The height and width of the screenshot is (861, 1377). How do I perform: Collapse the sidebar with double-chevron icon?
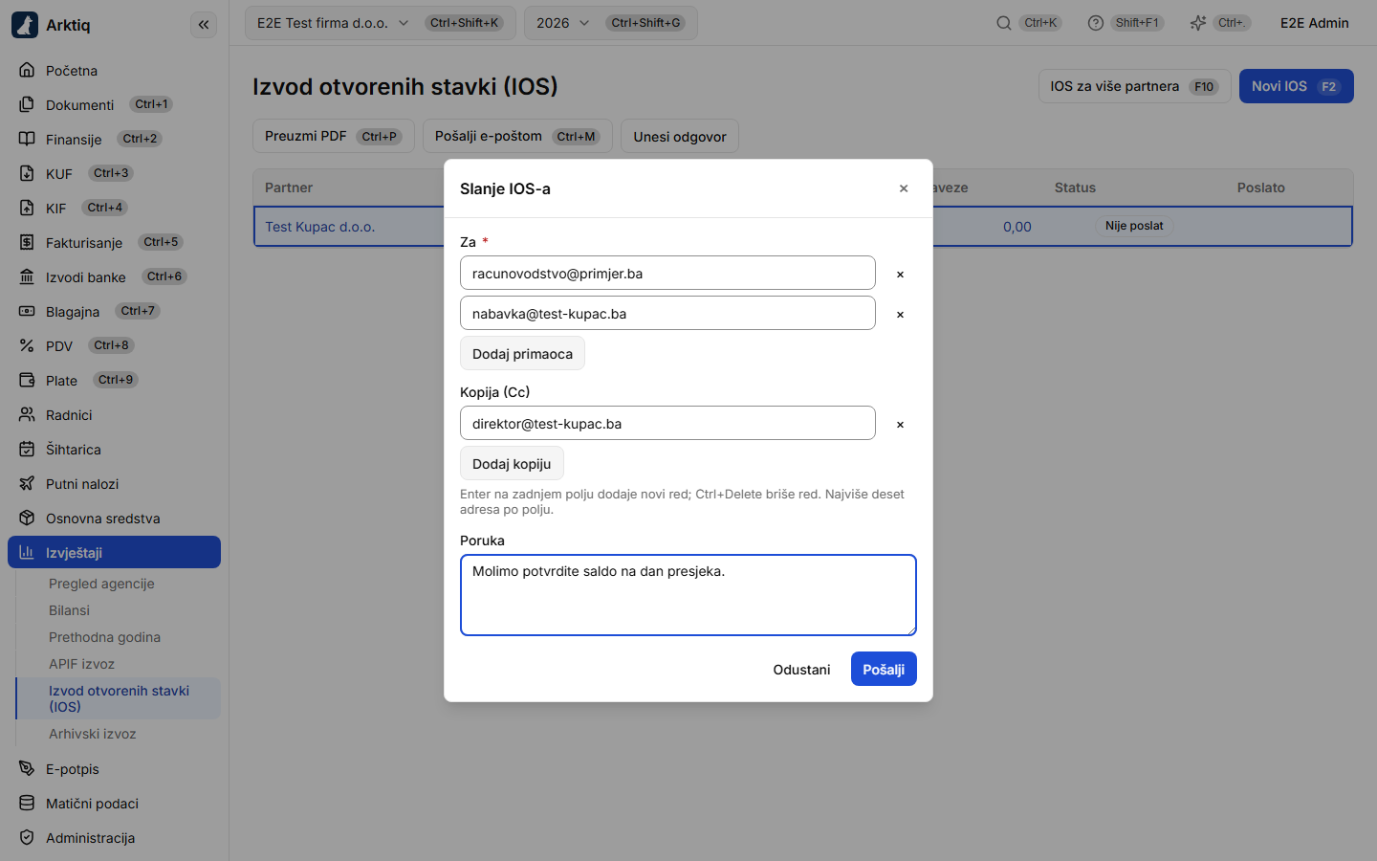coord(204,25)
